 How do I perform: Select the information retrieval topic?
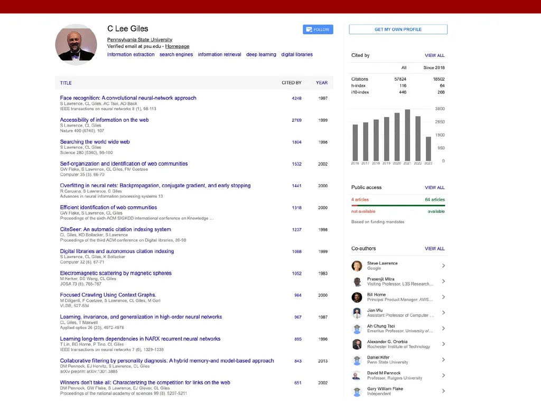pos(219,54)
